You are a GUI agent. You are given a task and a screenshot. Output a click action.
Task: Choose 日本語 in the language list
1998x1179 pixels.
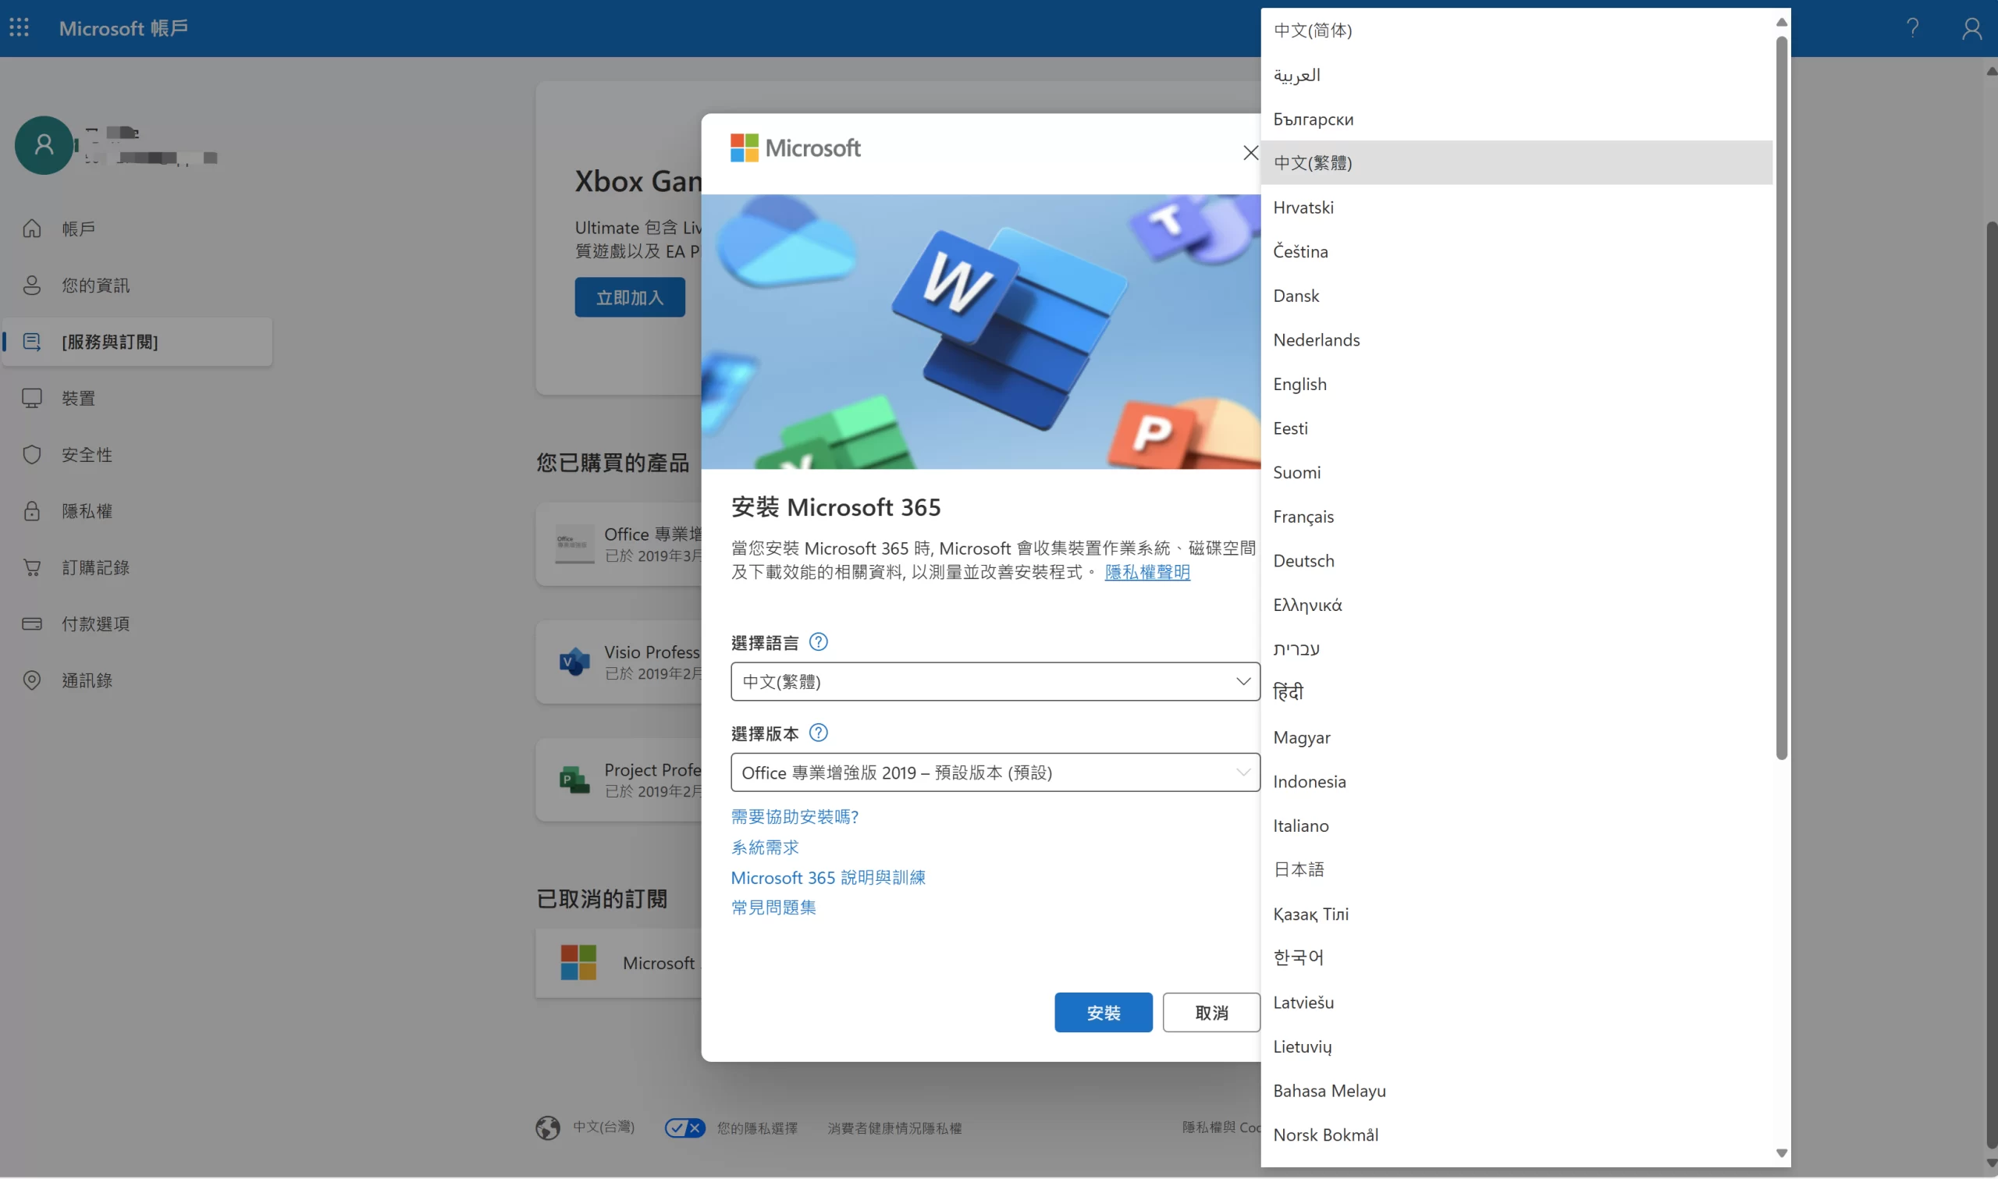(x=1299, y=869)
